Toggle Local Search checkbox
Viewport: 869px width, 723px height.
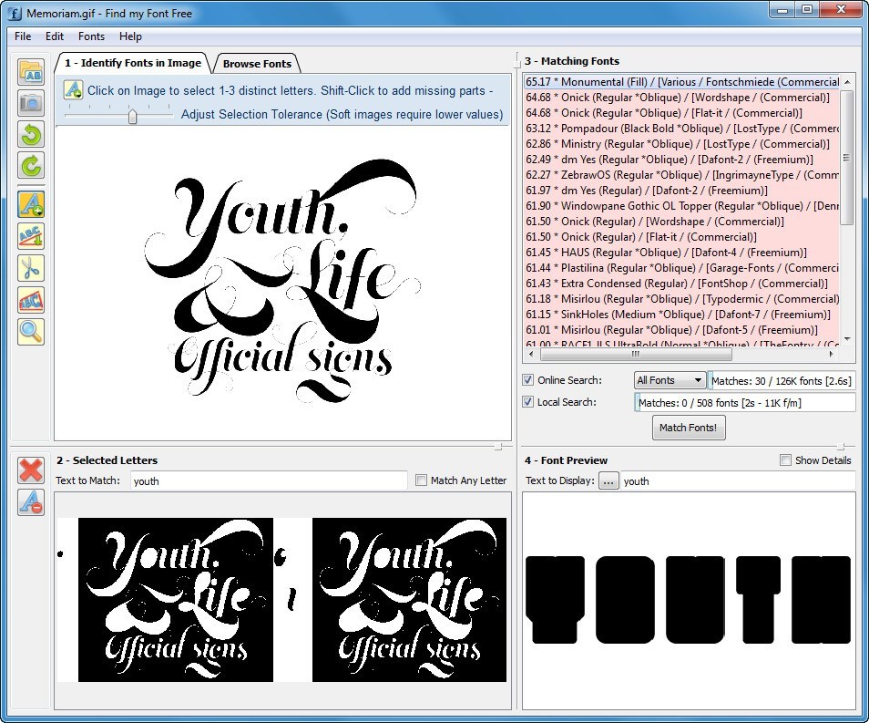[527, 402]
